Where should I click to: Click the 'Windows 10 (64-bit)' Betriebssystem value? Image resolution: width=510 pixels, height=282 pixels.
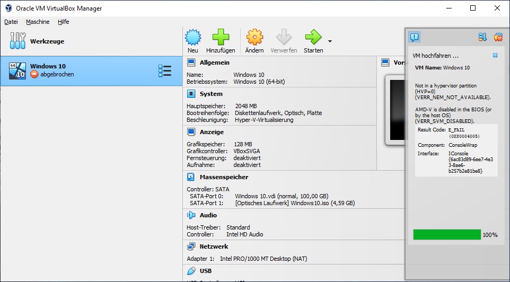(x=259, y=82)
